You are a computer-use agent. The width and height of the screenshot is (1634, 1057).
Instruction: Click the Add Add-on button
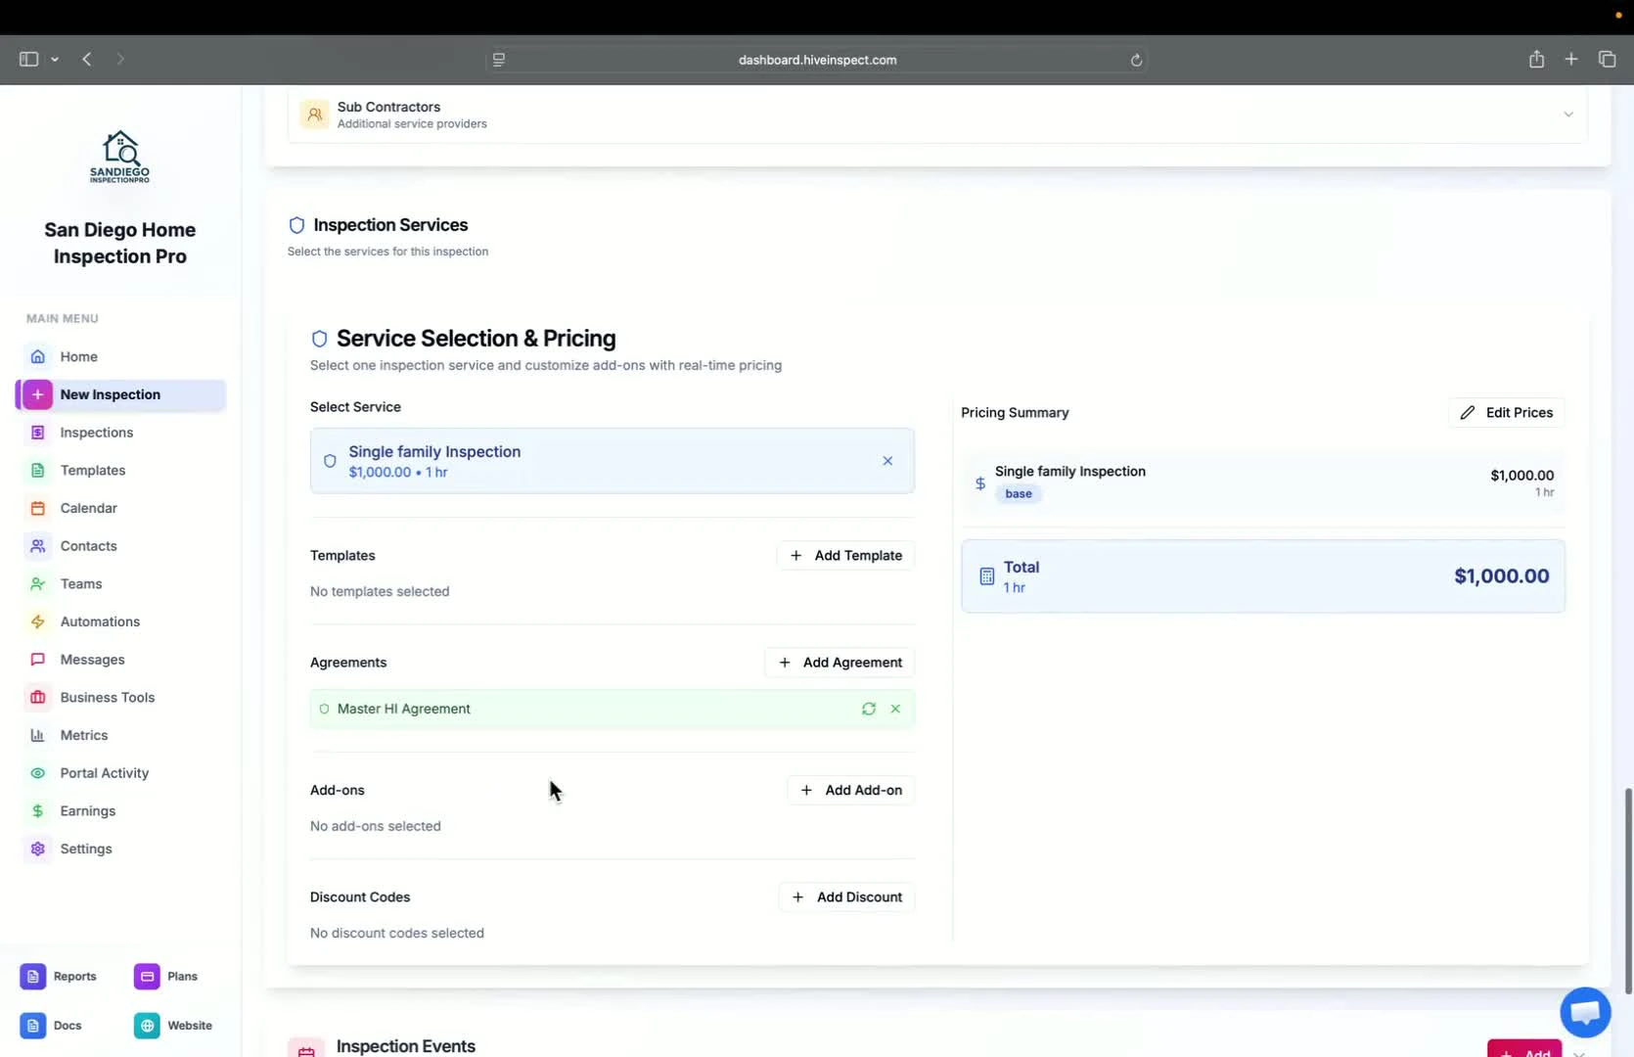click(x=851, y=791)
